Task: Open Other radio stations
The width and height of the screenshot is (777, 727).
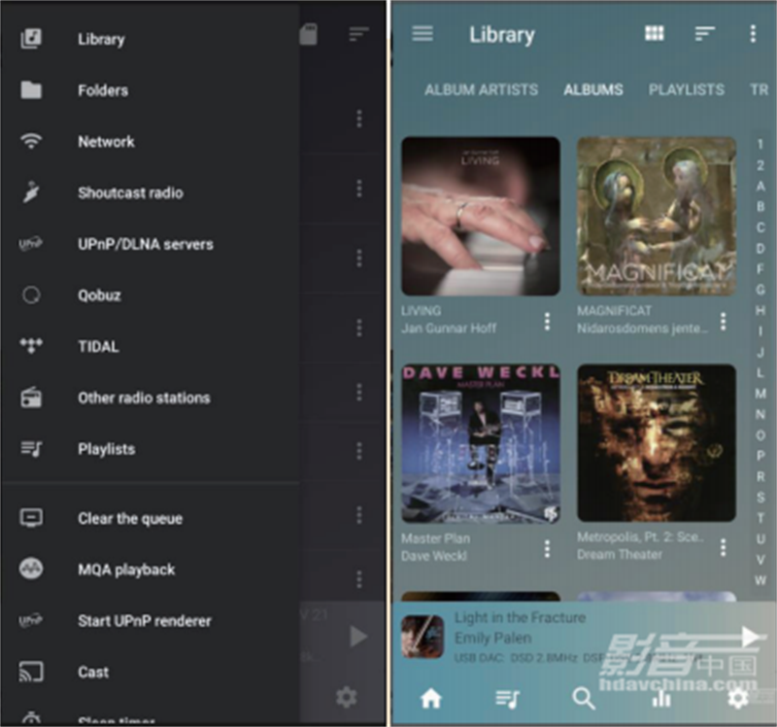Action: coord(144,398)
